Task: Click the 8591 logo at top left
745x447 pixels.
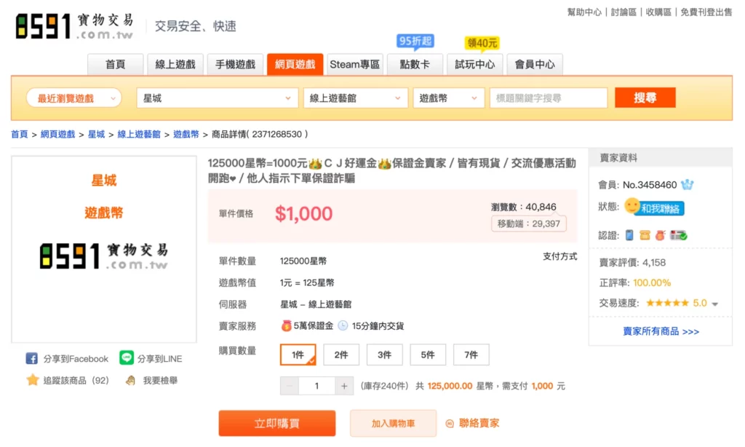Action: pyautogui.click(x=74, y=27)
